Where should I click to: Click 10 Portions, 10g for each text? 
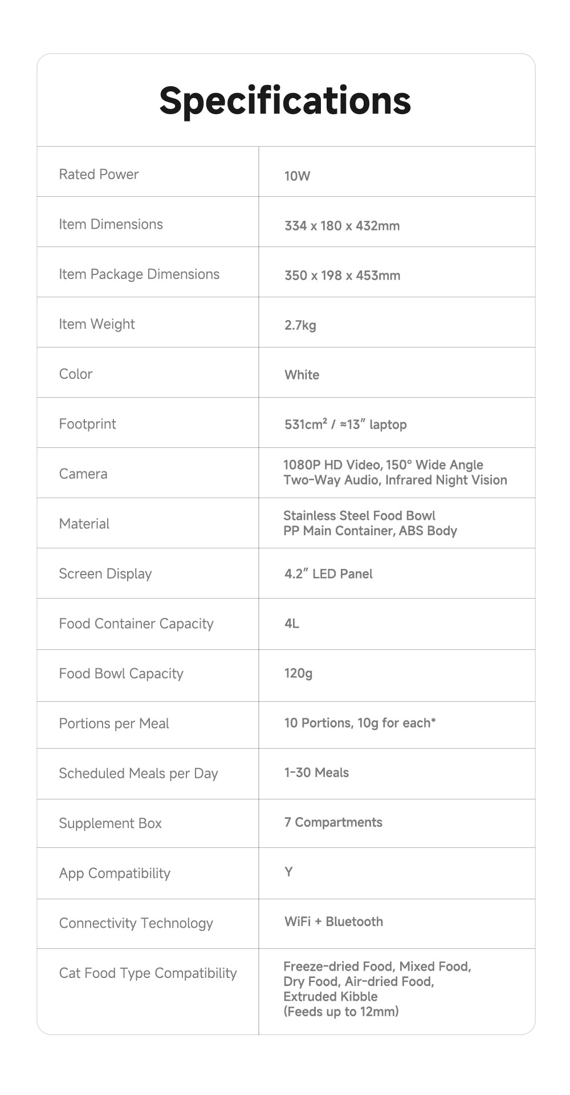(360, 723)
